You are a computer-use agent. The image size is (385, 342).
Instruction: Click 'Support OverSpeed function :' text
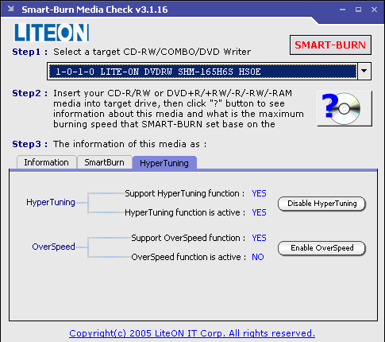pyautogui.click(x=188, y=238)
